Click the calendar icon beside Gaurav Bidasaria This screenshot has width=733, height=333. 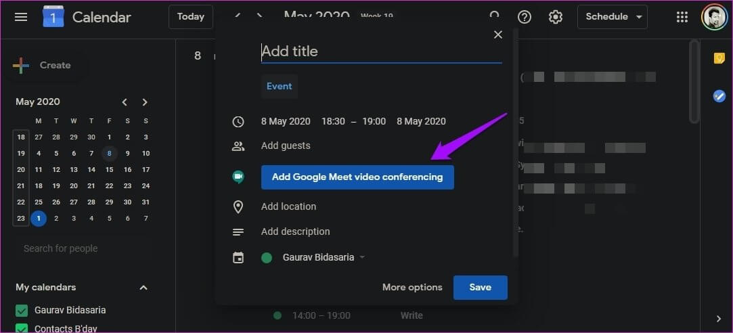[x=238, y=257]
